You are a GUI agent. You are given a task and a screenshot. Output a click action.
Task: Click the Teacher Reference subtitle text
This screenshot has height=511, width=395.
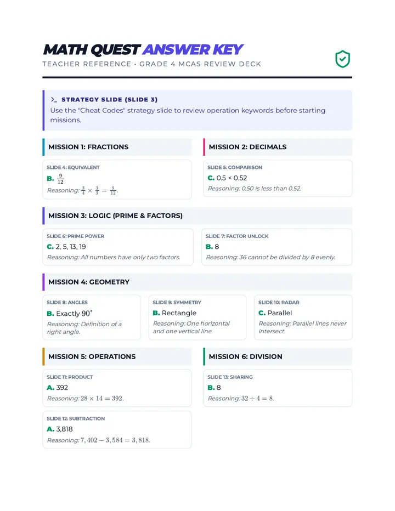click(151, 64)
